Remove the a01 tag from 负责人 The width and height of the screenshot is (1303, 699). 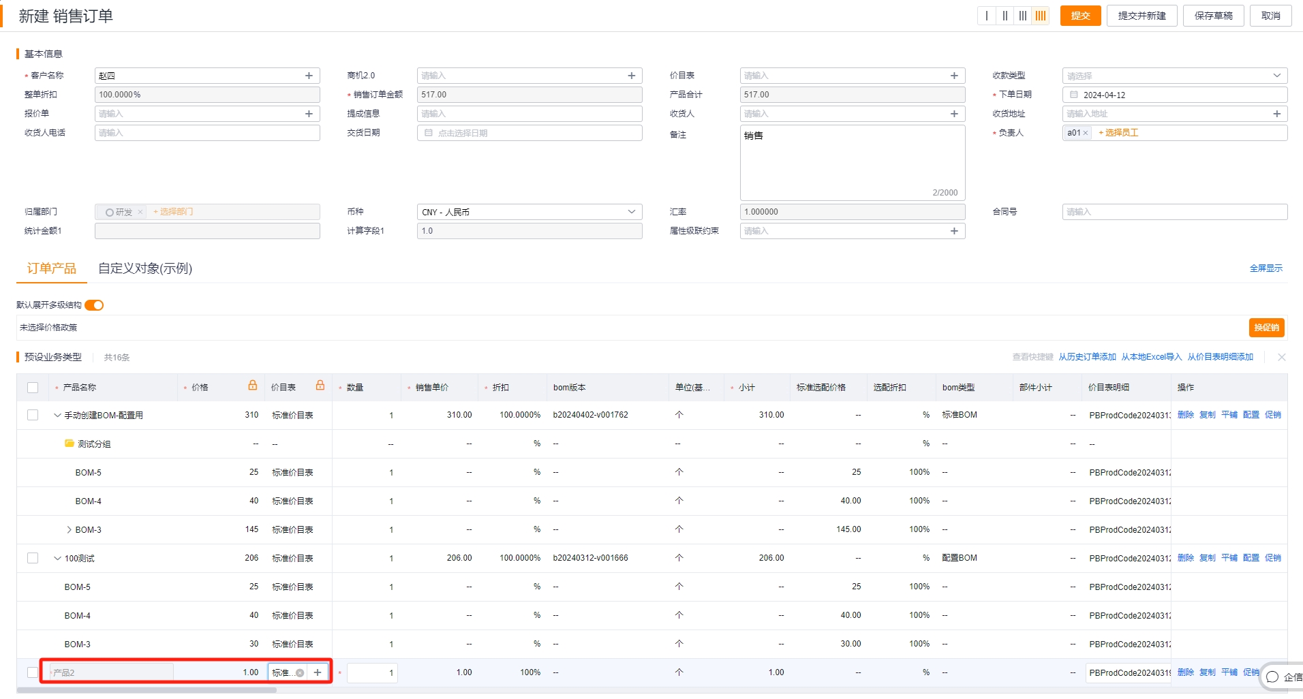(x=1086, y=133)
